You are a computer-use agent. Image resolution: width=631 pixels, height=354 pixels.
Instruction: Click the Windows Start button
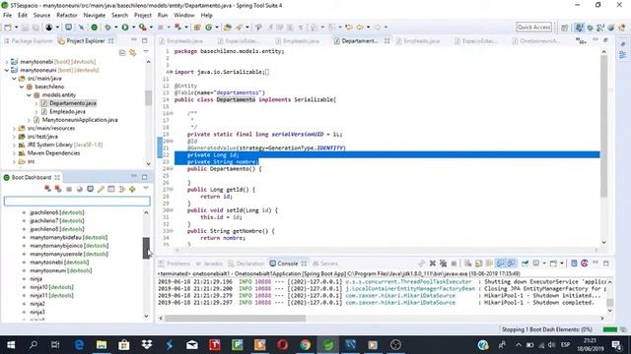click(11, 345)
